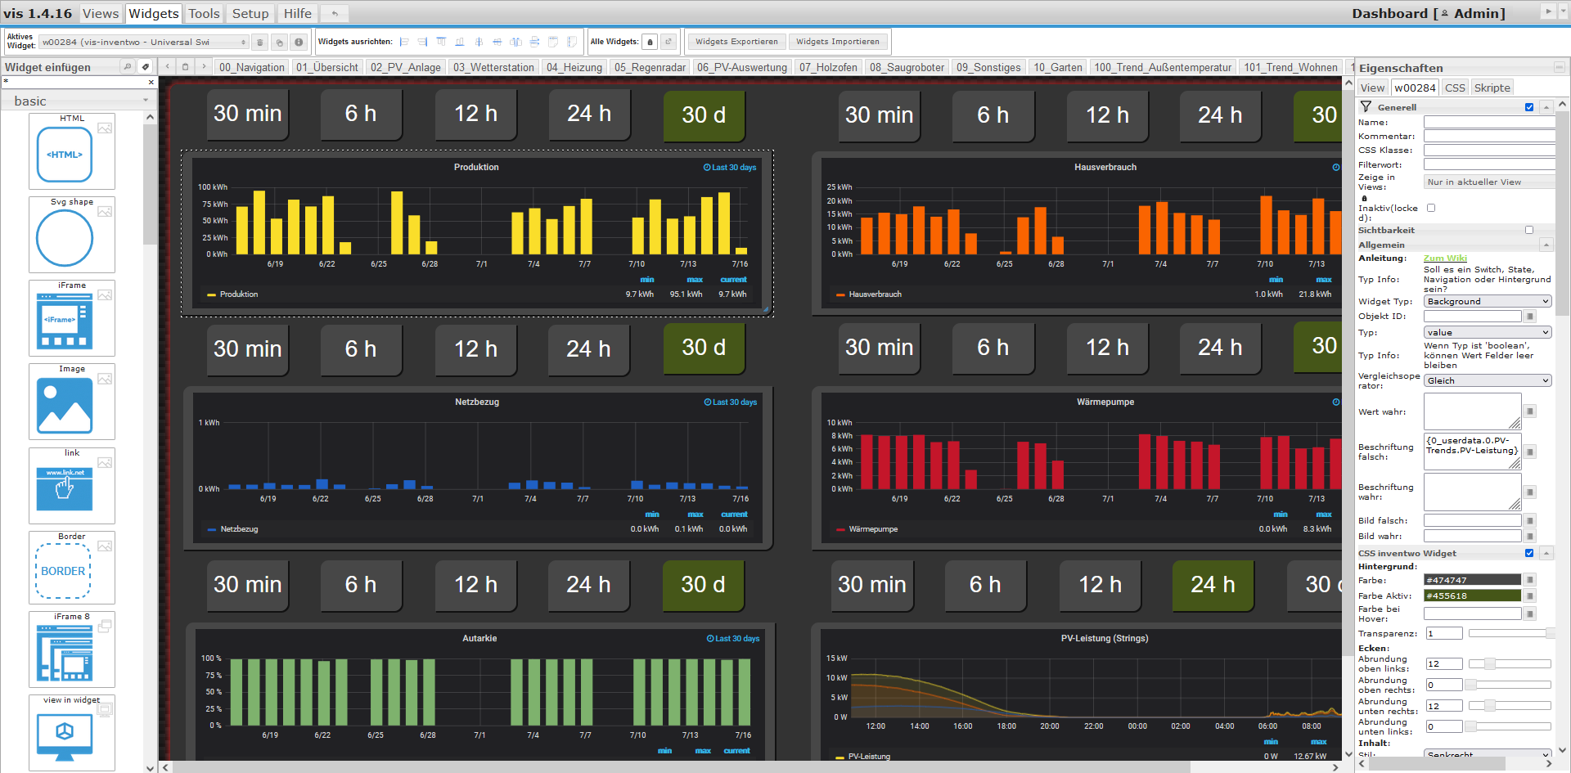Open the Widget Typ Background dropdown
This screenshot has height=773, width=1571.
(1488, 301)
